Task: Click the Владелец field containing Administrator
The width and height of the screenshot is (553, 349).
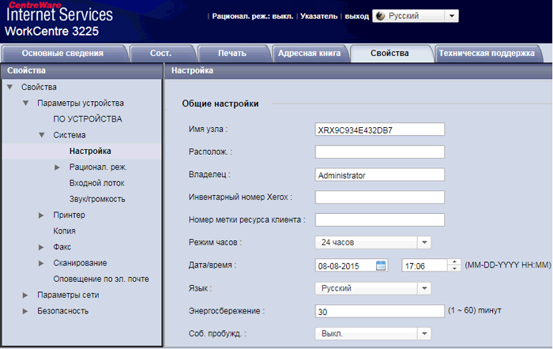Action: tap(379, 174)
